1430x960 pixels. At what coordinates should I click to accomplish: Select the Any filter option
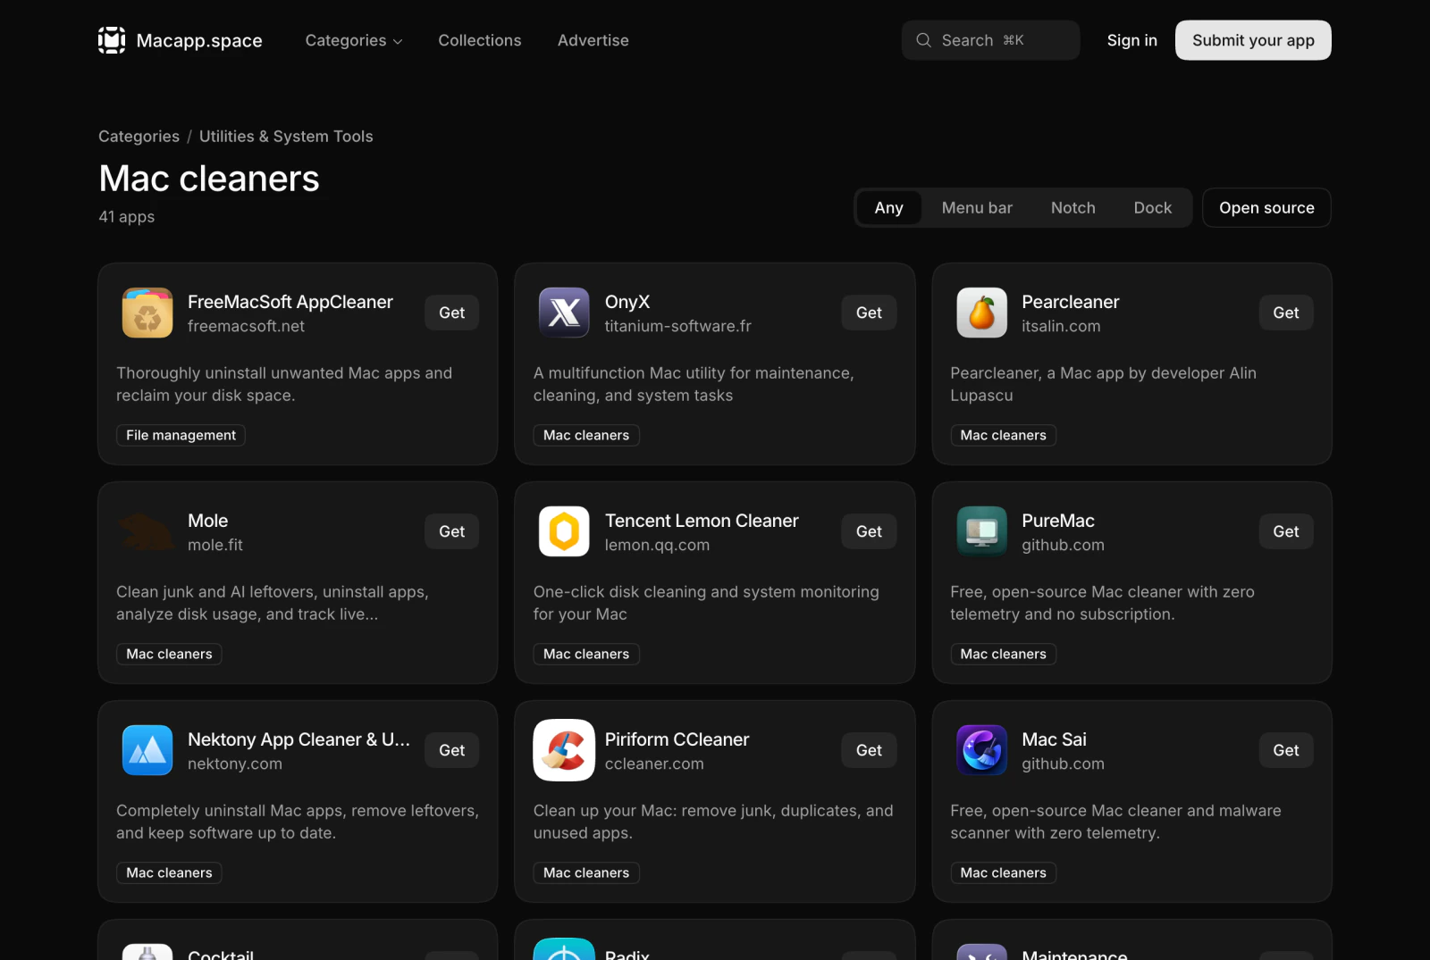(888, 208)
